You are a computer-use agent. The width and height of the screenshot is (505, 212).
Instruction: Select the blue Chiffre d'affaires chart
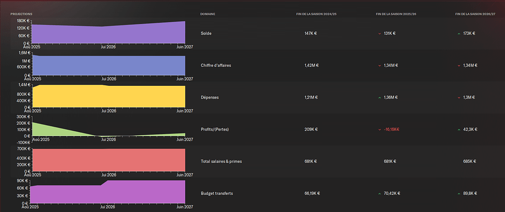109,65
